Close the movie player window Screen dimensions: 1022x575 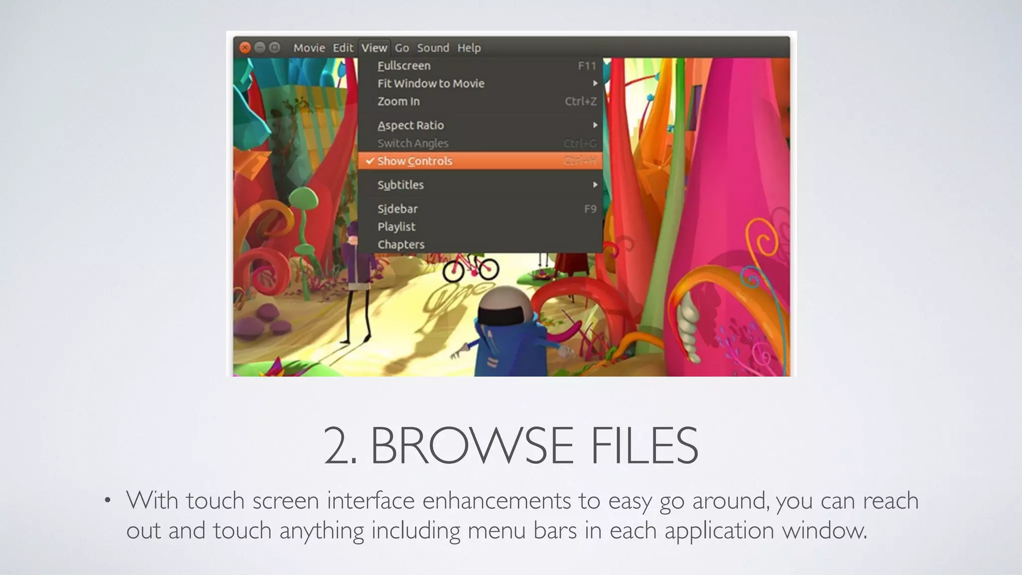[x=245, y=47]
